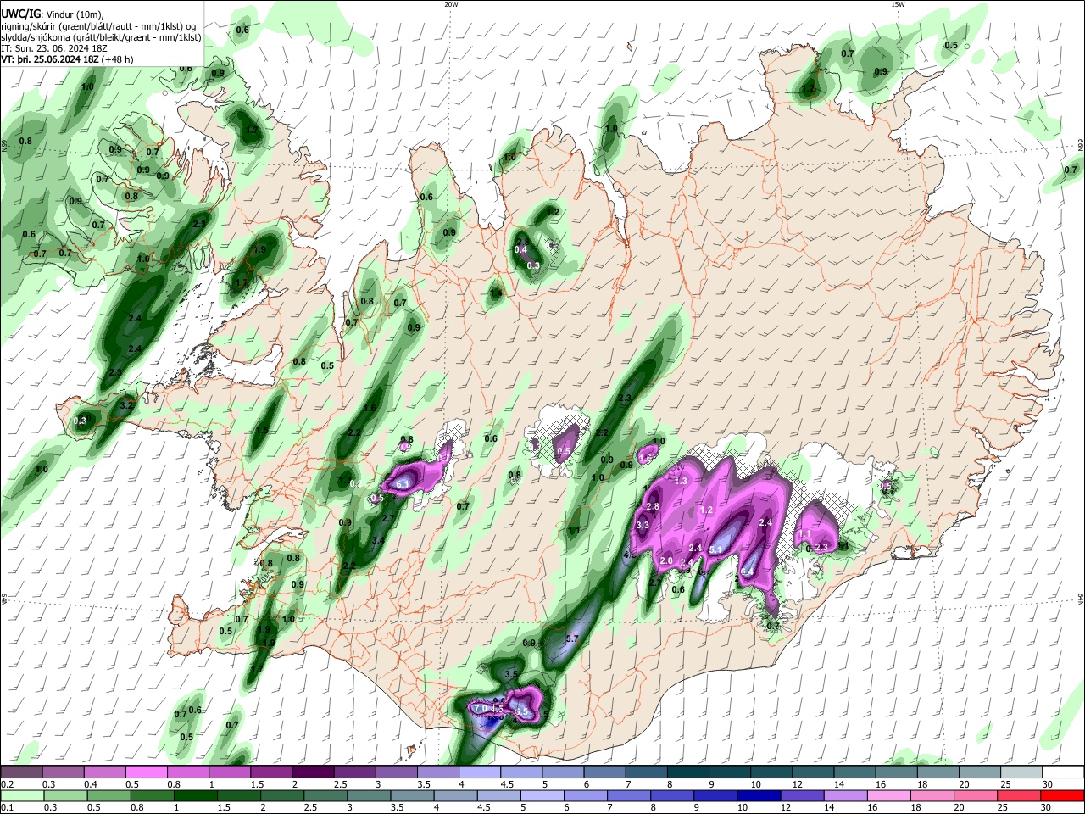Select upper legend swatch between 9 and 10
The image size is (1085, 814).
pos(730,772)
